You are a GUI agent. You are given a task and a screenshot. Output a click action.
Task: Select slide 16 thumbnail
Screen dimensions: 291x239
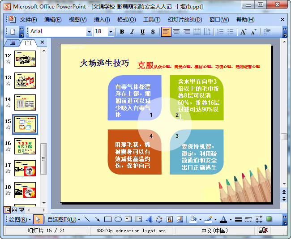(25, 146)
